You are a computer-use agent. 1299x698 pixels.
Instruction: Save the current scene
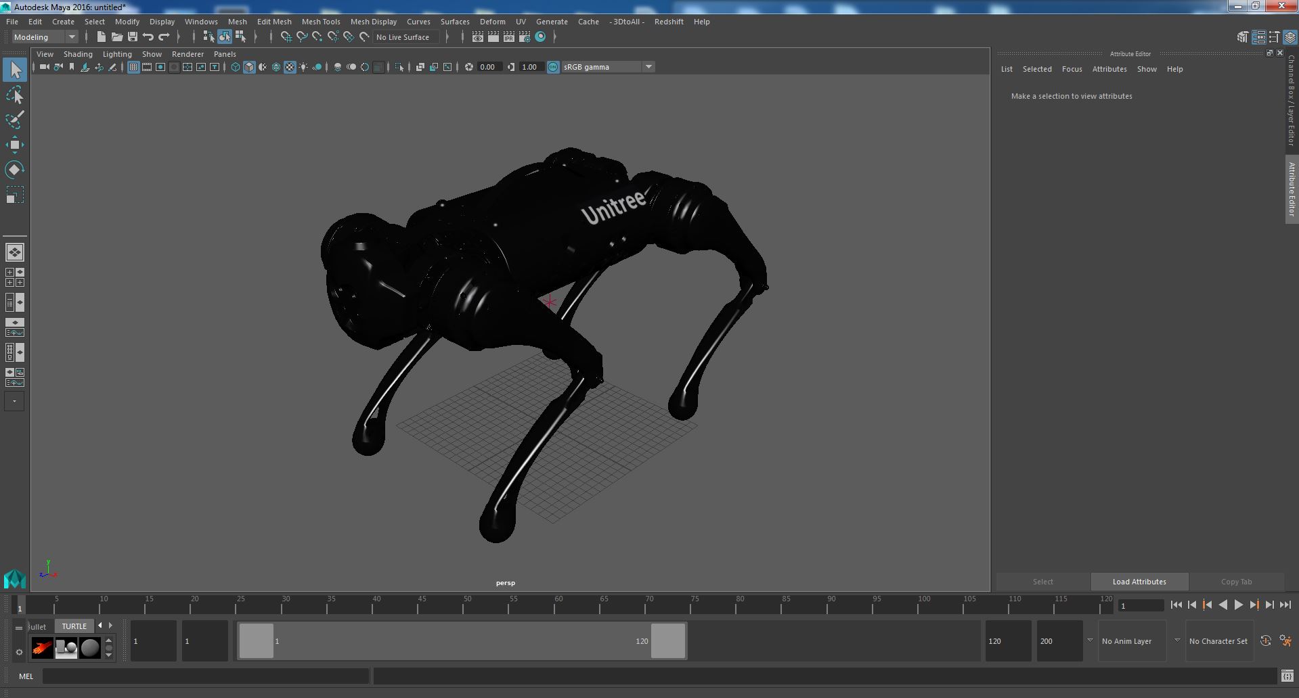pos(132,37)
